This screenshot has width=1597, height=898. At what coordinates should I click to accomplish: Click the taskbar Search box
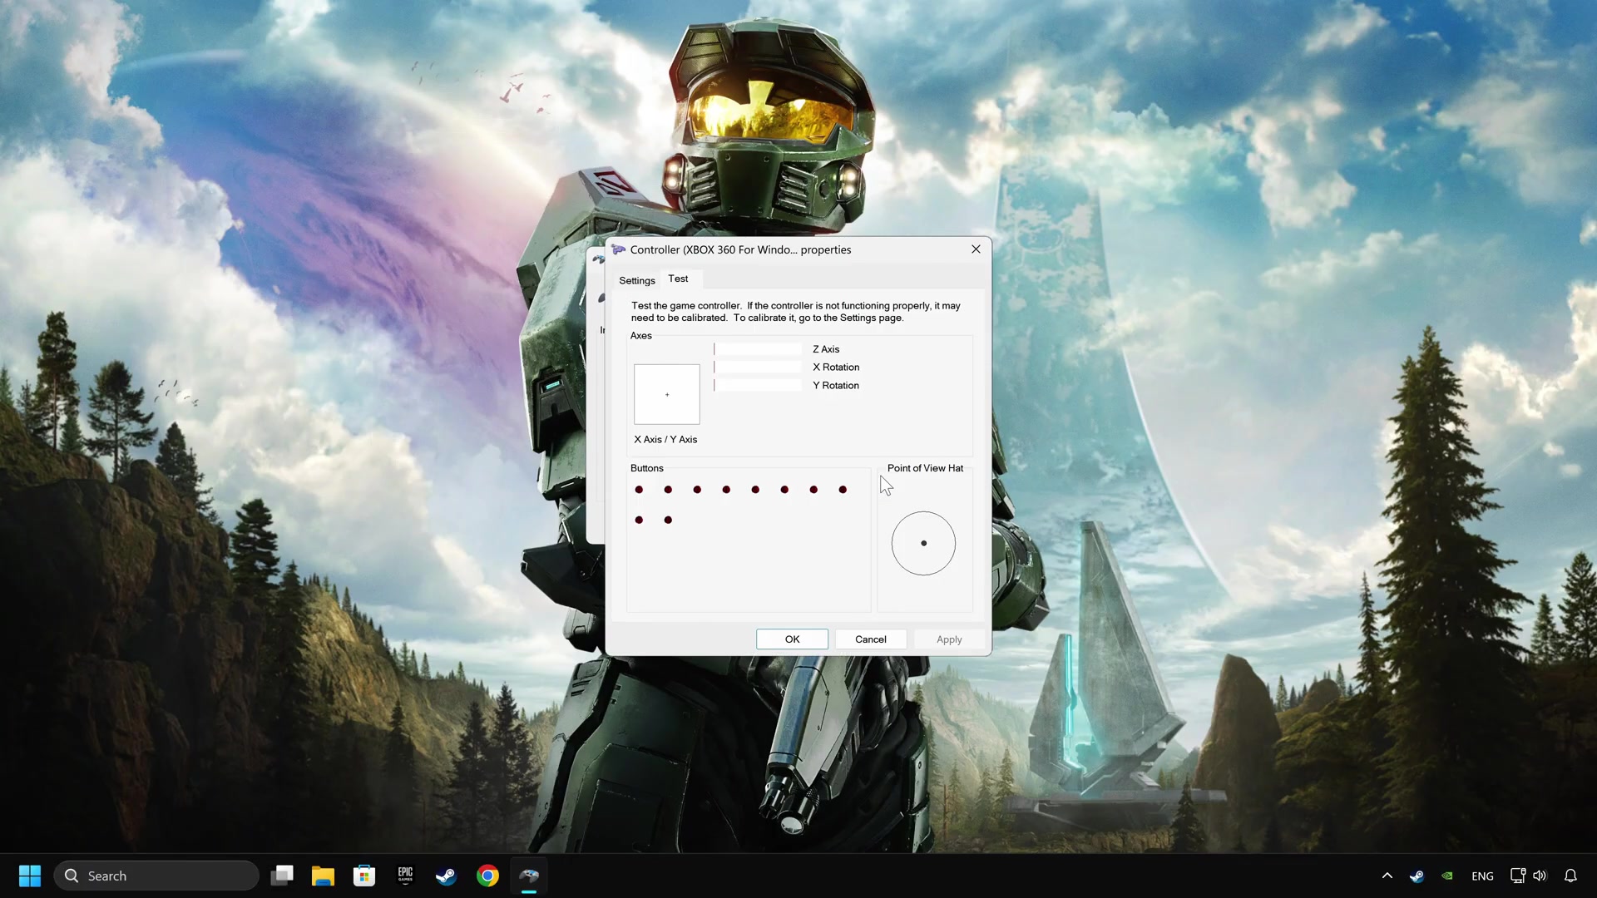tap(156, 876)
